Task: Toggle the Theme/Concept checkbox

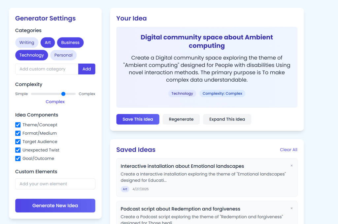Action: [18, 125]
